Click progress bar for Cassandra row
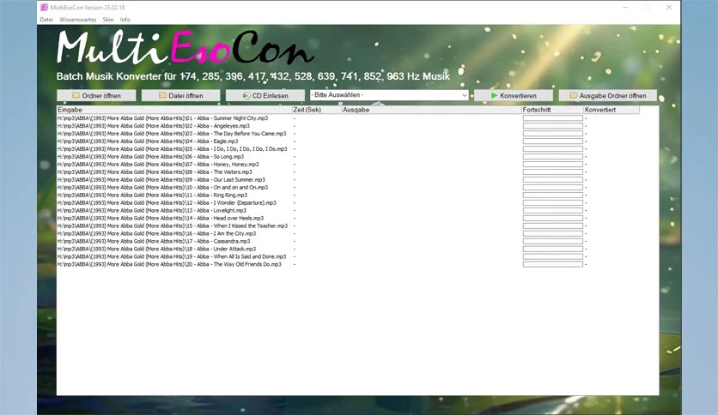718x415 pixels. click(x=553, y=241)
